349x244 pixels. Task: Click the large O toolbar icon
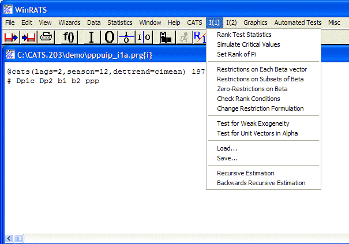[110, 37]
